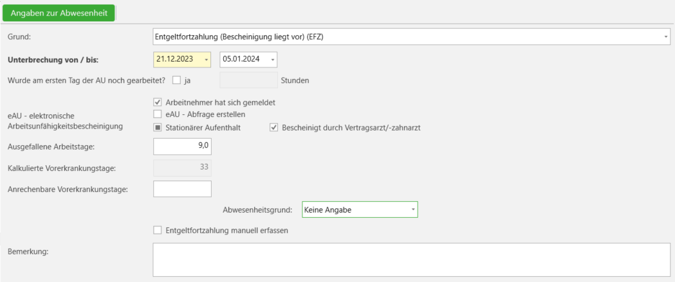Click the 'Wurde am ersten Tag der AU noch gearbeitet?' text
The width and height of the screenshot is (675, 282).
click(87, 80)
